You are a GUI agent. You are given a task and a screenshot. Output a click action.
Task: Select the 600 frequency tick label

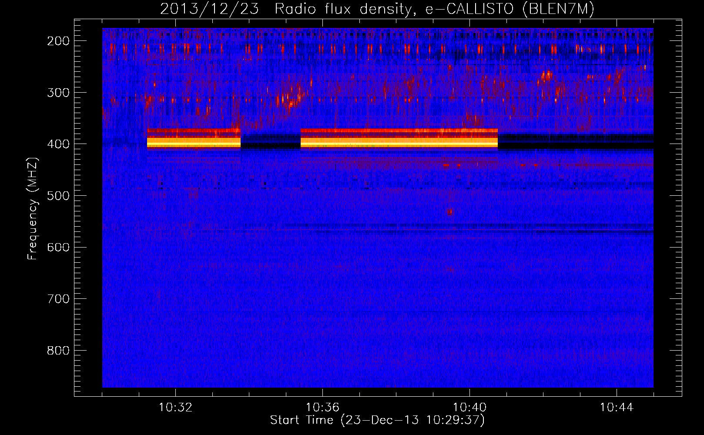(x=58, y=247)
